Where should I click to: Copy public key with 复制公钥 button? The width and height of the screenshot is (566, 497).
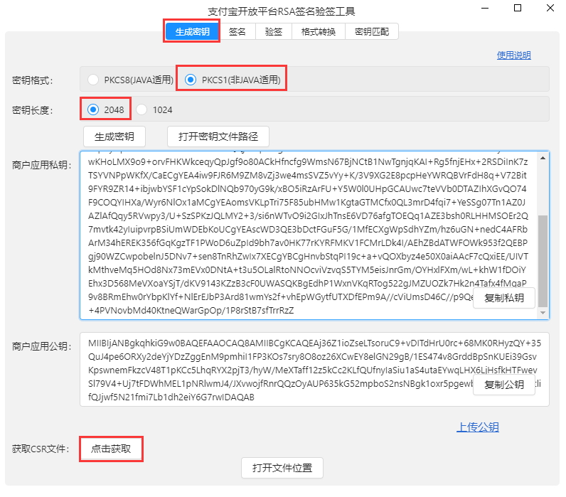[504, 385]
